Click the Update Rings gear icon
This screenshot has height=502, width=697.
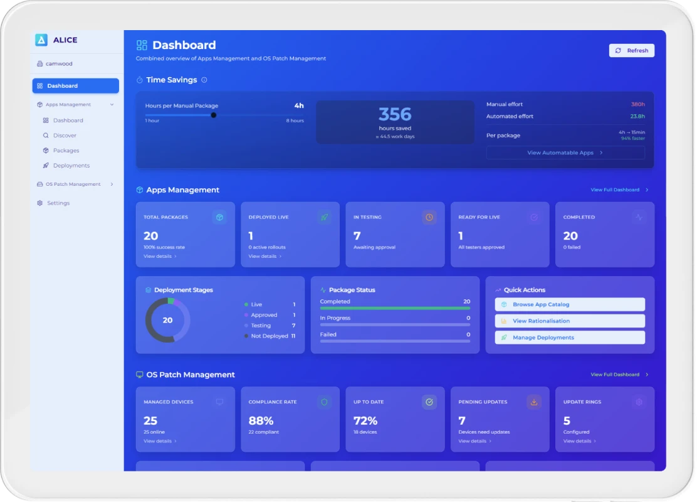[639, 402]
